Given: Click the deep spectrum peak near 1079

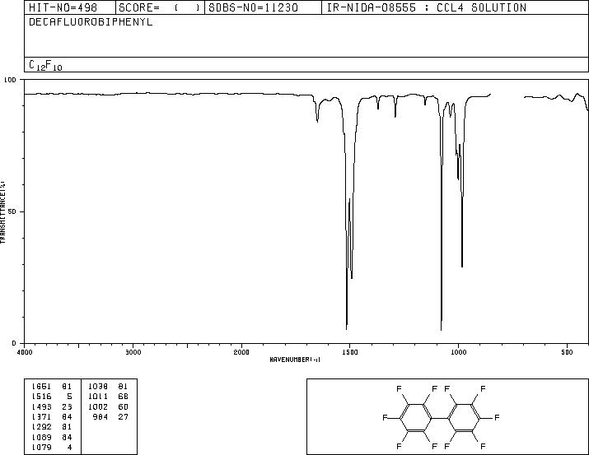Looking at the screenshot, I should tap(441, 329).
